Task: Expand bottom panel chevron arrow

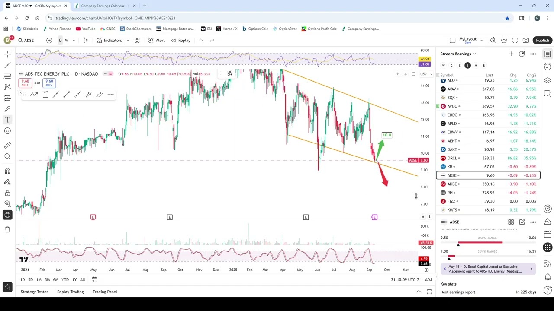Action: click(x=419, y=292)
